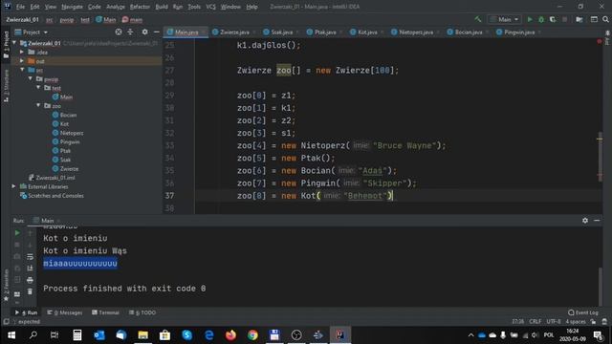Click the UTF-8 encoding indicator

tap(554, 322)
